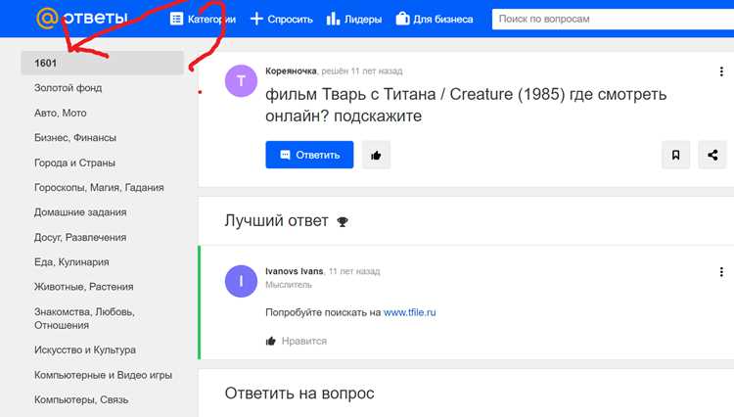The width and height of the screenshot is (734, 417).
Task: Click the Ответы @ logo
Action: [x=82, y=18]
